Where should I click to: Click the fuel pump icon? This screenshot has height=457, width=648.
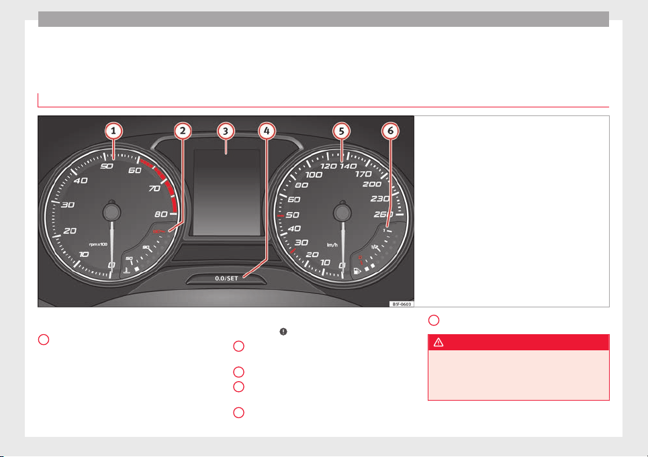point(357,271)
